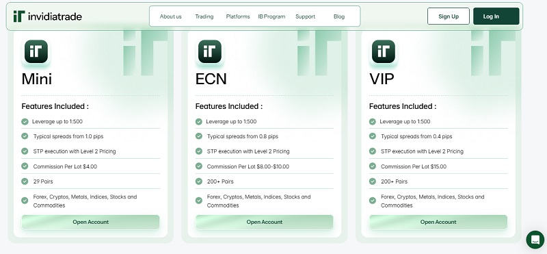Click the '29 Pairs' text
The height and width of the screenshot is (254, 547).
pyautogui.click(x=43, y=181)
